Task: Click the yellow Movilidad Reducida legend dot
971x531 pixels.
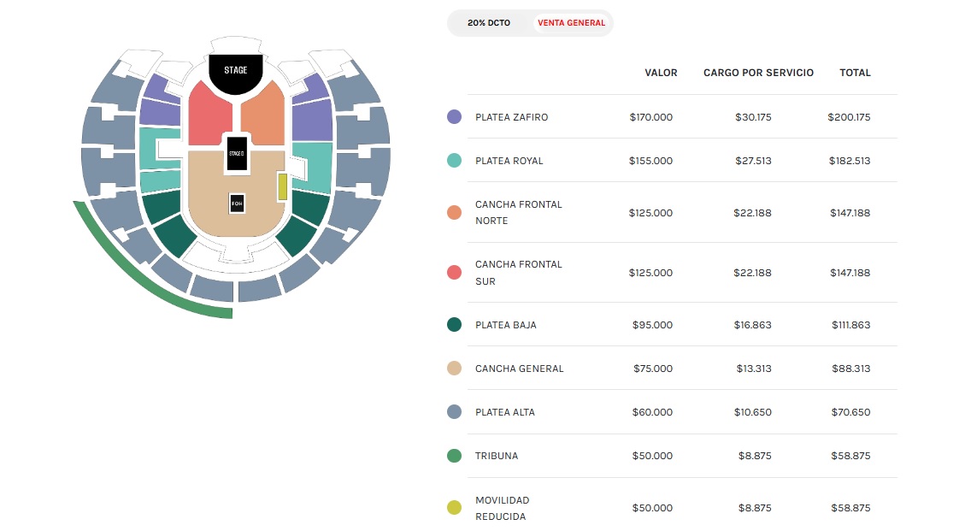Action: pos(454,508)
